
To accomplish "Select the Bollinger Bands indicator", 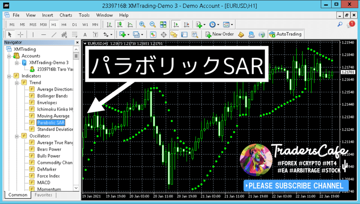I will click(52, 96).
